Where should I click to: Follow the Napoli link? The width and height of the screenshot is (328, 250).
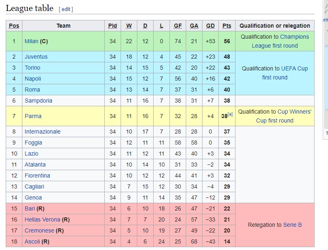tap(33, 79)
